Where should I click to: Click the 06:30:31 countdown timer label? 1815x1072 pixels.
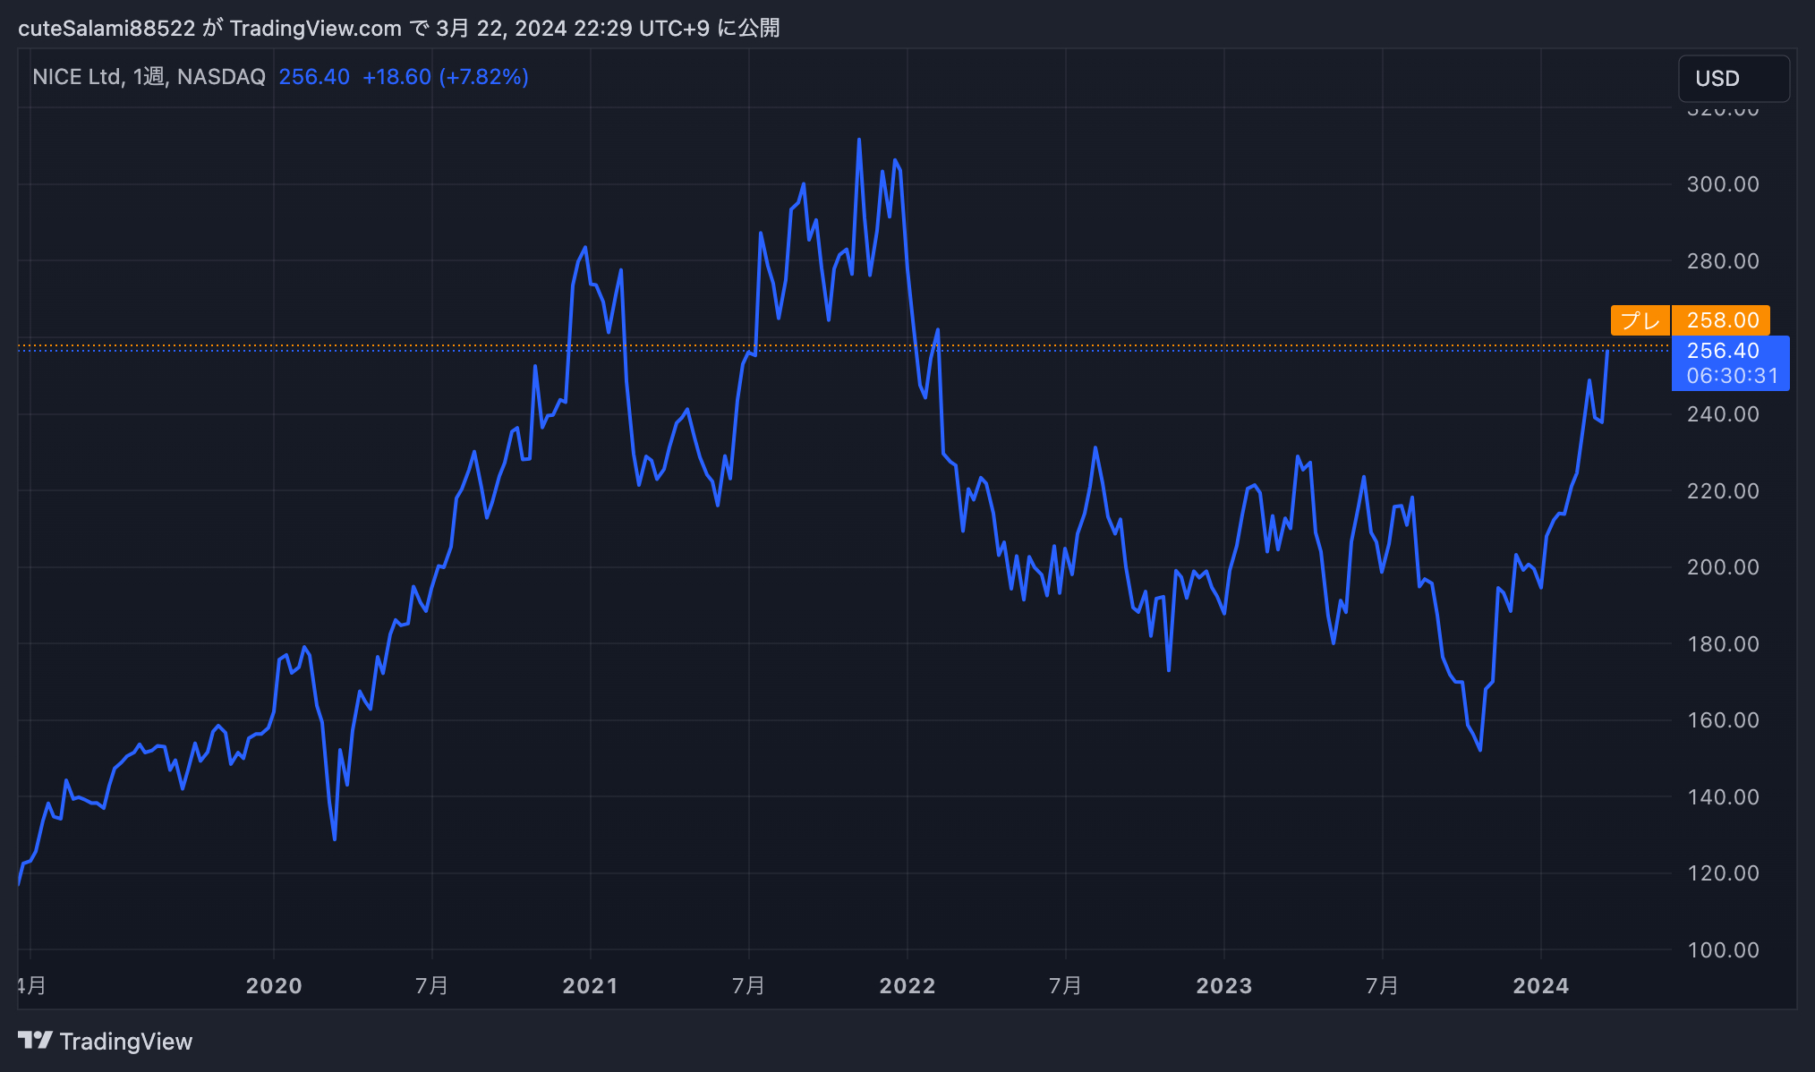(x=1732, y=376)
